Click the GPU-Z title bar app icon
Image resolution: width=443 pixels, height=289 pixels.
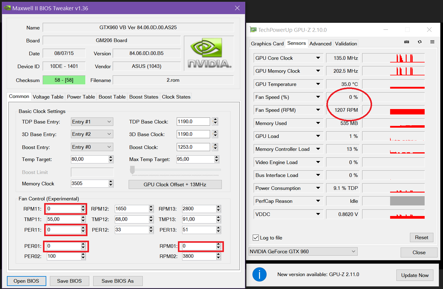click(253, 30)
